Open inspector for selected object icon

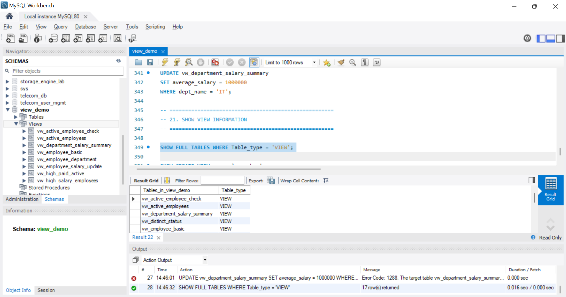point(38,38)
